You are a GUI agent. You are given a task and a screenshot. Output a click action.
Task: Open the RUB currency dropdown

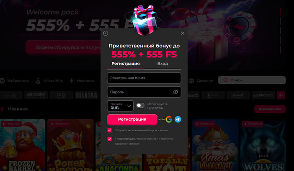click(x=120, y=106)
